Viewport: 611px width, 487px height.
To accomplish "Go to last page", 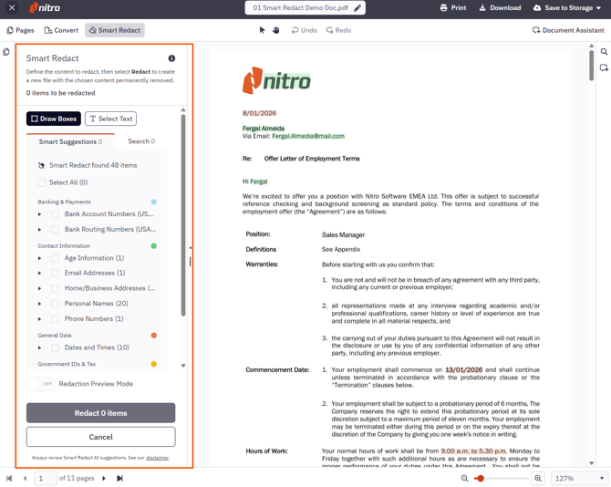I will [x=120, y=478].
